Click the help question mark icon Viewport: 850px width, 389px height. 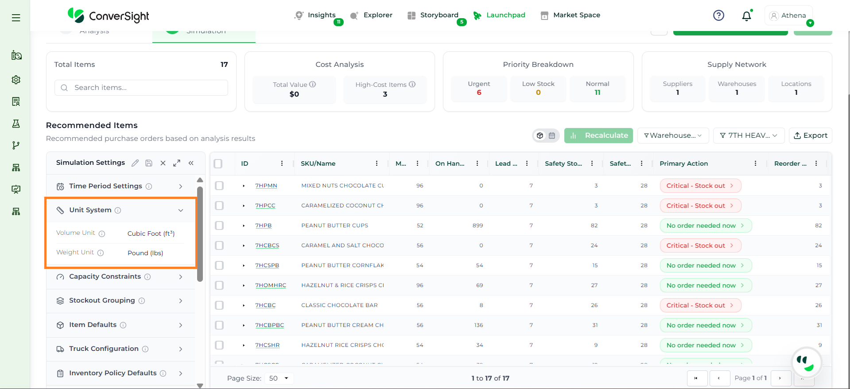718,16
